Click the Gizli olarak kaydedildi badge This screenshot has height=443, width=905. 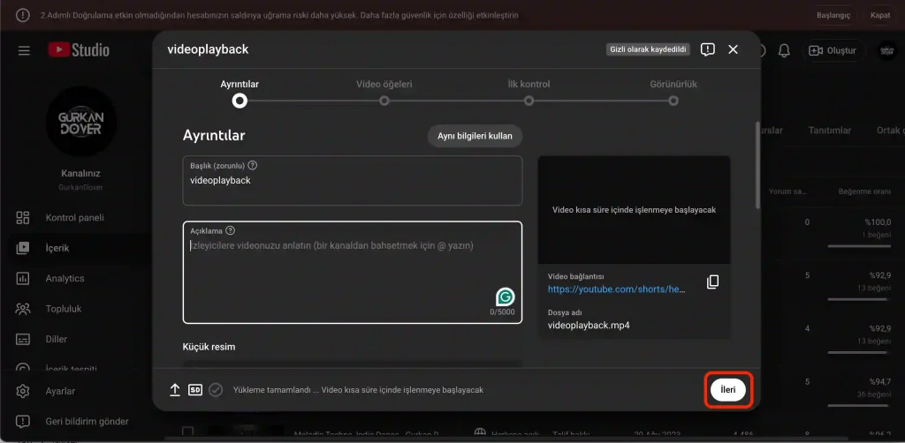648,49
